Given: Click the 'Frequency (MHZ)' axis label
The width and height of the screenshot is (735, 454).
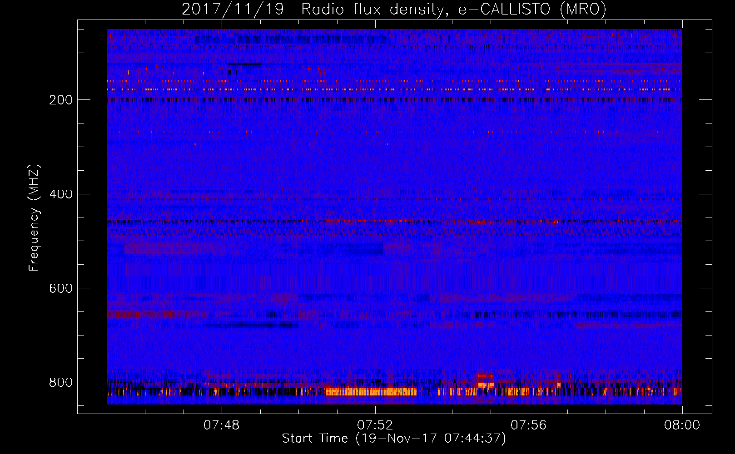Looking at the screenshot, I should pyautogui.click(x=34, y=217).
